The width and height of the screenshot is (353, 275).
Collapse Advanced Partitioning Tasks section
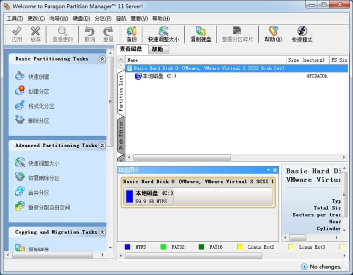[x=102, y=146]
